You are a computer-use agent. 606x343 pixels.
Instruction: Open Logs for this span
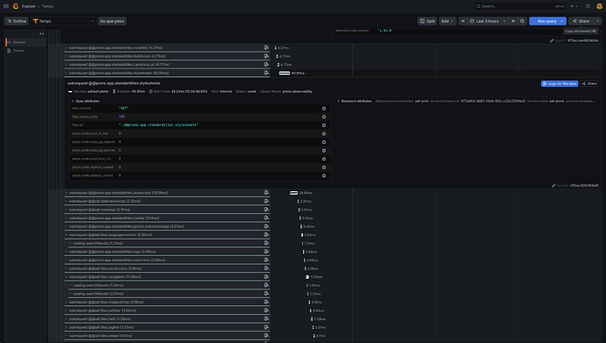coord(559,83)
